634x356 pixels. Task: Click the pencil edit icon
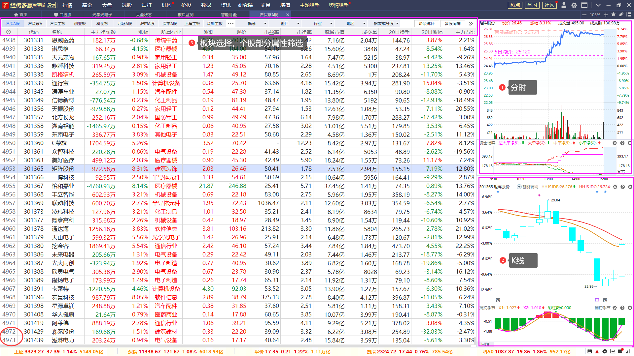coord(621,15)
